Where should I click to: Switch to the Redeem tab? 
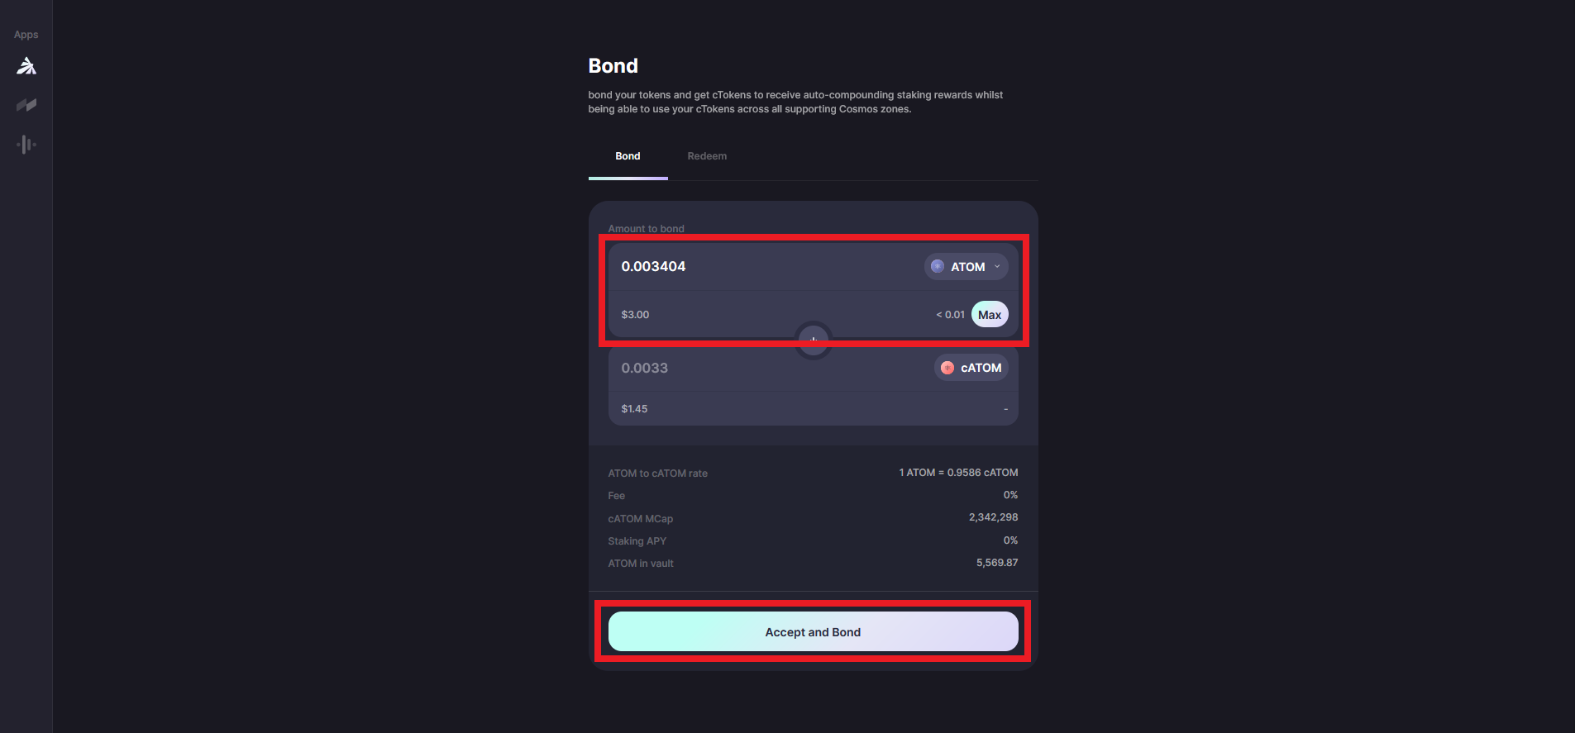[707, 156]
